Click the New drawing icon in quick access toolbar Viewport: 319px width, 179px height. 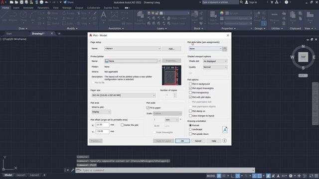pyautogui.click(x=11, y=2)
